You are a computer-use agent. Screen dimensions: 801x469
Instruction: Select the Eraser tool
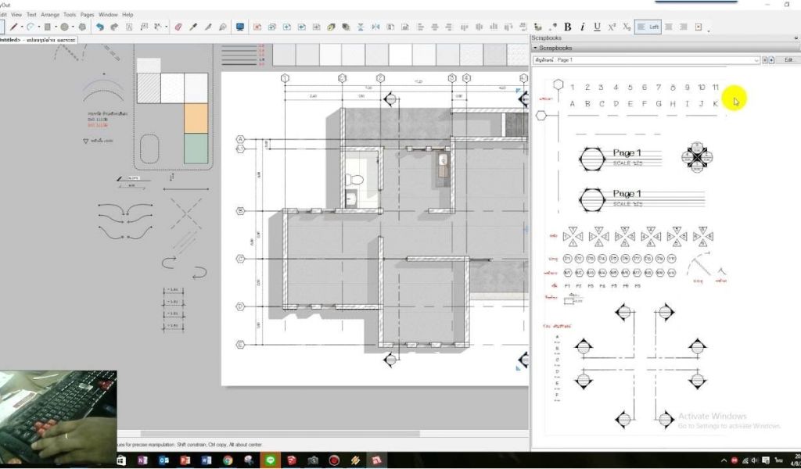click(x=178, y=27)
